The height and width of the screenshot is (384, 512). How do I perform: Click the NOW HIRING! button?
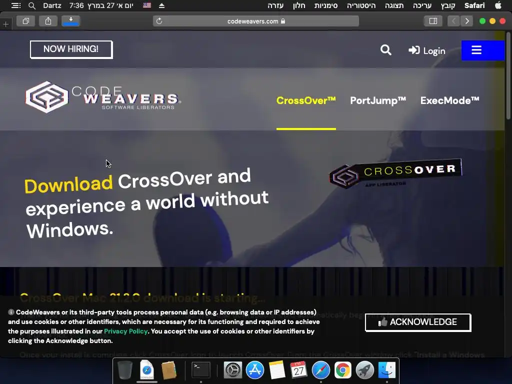[x=71, y=49]
